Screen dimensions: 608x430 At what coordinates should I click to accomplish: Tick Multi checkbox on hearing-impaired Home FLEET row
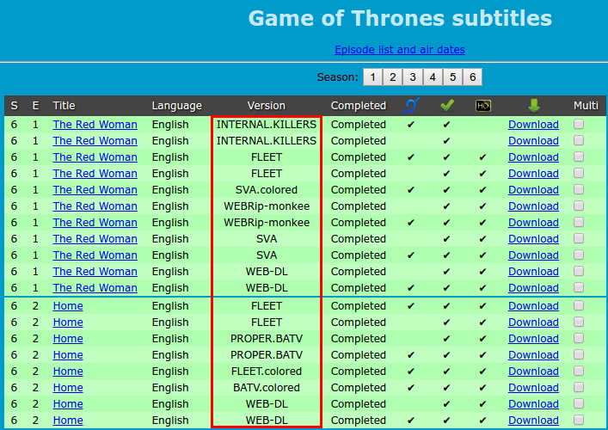[579, 305]
